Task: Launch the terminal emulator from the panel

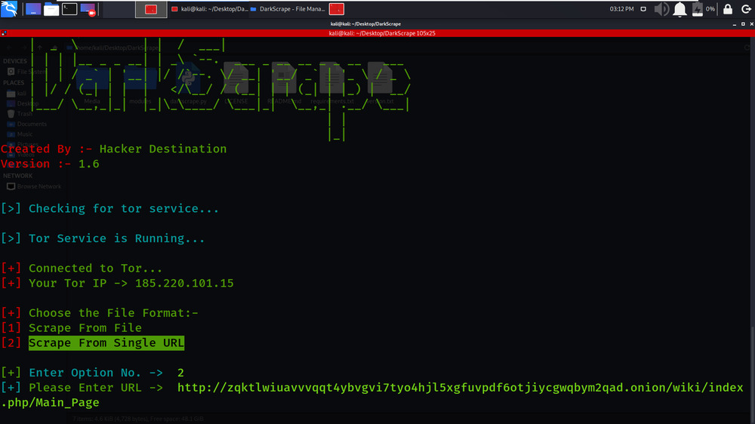Action: point(69,9)
